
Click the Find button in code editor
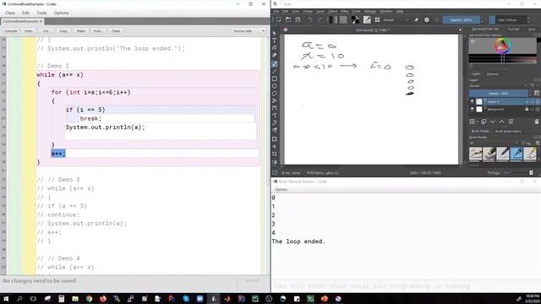tap(98, 30)
